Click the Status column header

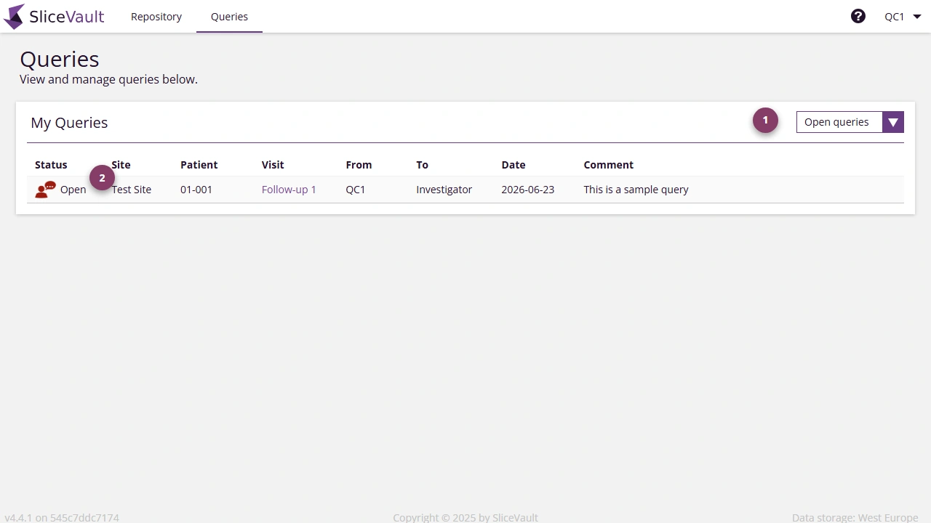[51, 165]
